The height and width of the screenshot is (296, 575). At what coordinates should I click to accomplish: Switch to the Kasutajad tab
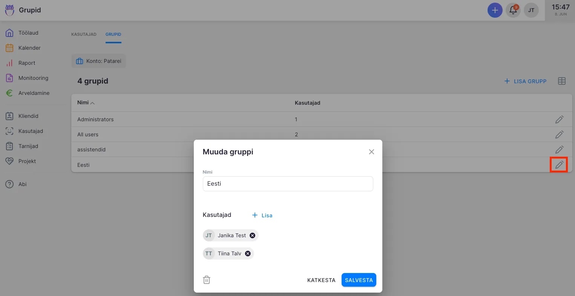(84, 34)
